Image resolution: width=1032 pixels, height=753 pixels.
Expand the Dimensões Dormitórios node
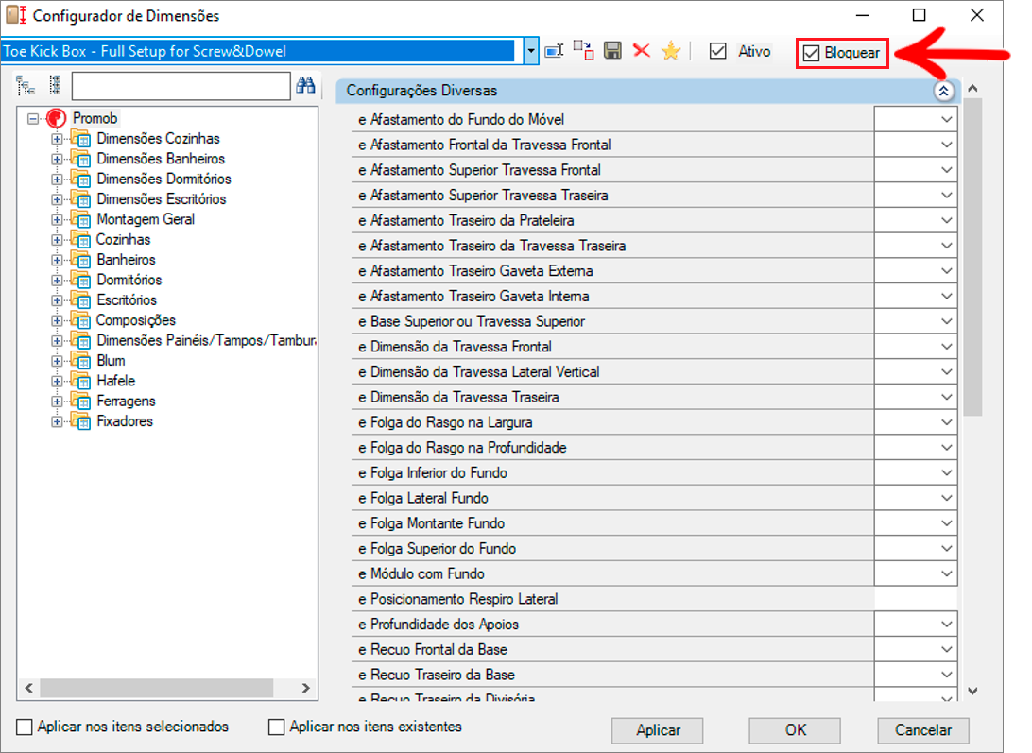pos(58,180)
